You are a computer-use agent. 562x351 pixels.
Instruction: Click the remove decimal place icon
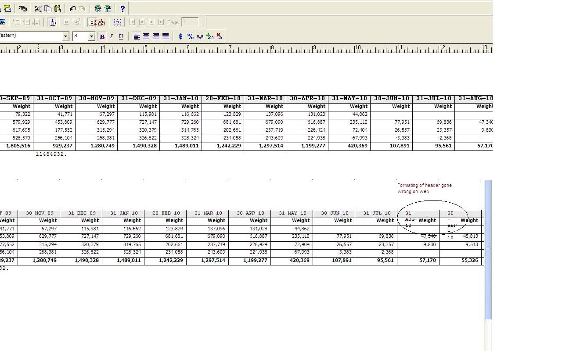click(219, 36)
